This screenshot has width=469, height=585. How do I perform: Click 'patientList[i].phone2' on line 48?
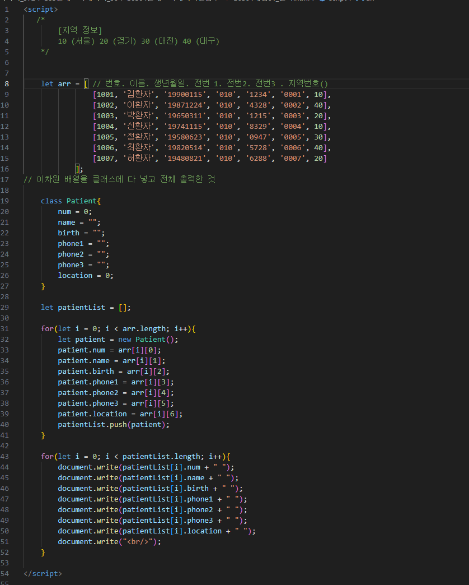(168, 510)
